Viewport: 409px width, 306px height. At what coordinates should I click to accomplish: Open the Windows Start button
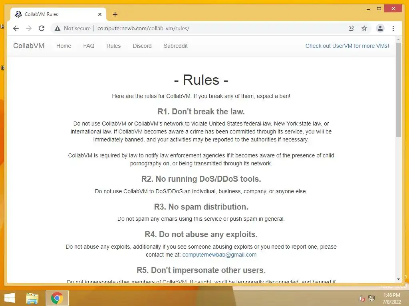point(10,298)
